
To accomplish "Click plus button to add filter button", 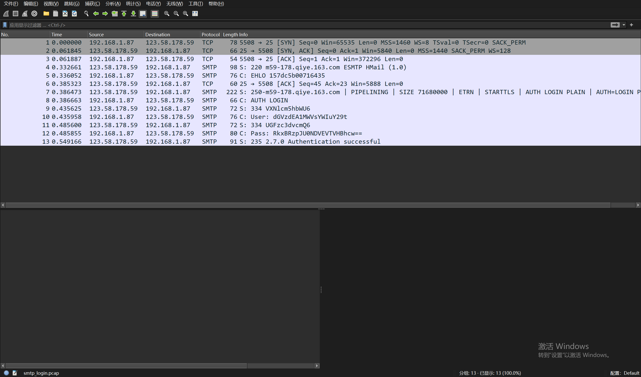I will coord(631,25).
